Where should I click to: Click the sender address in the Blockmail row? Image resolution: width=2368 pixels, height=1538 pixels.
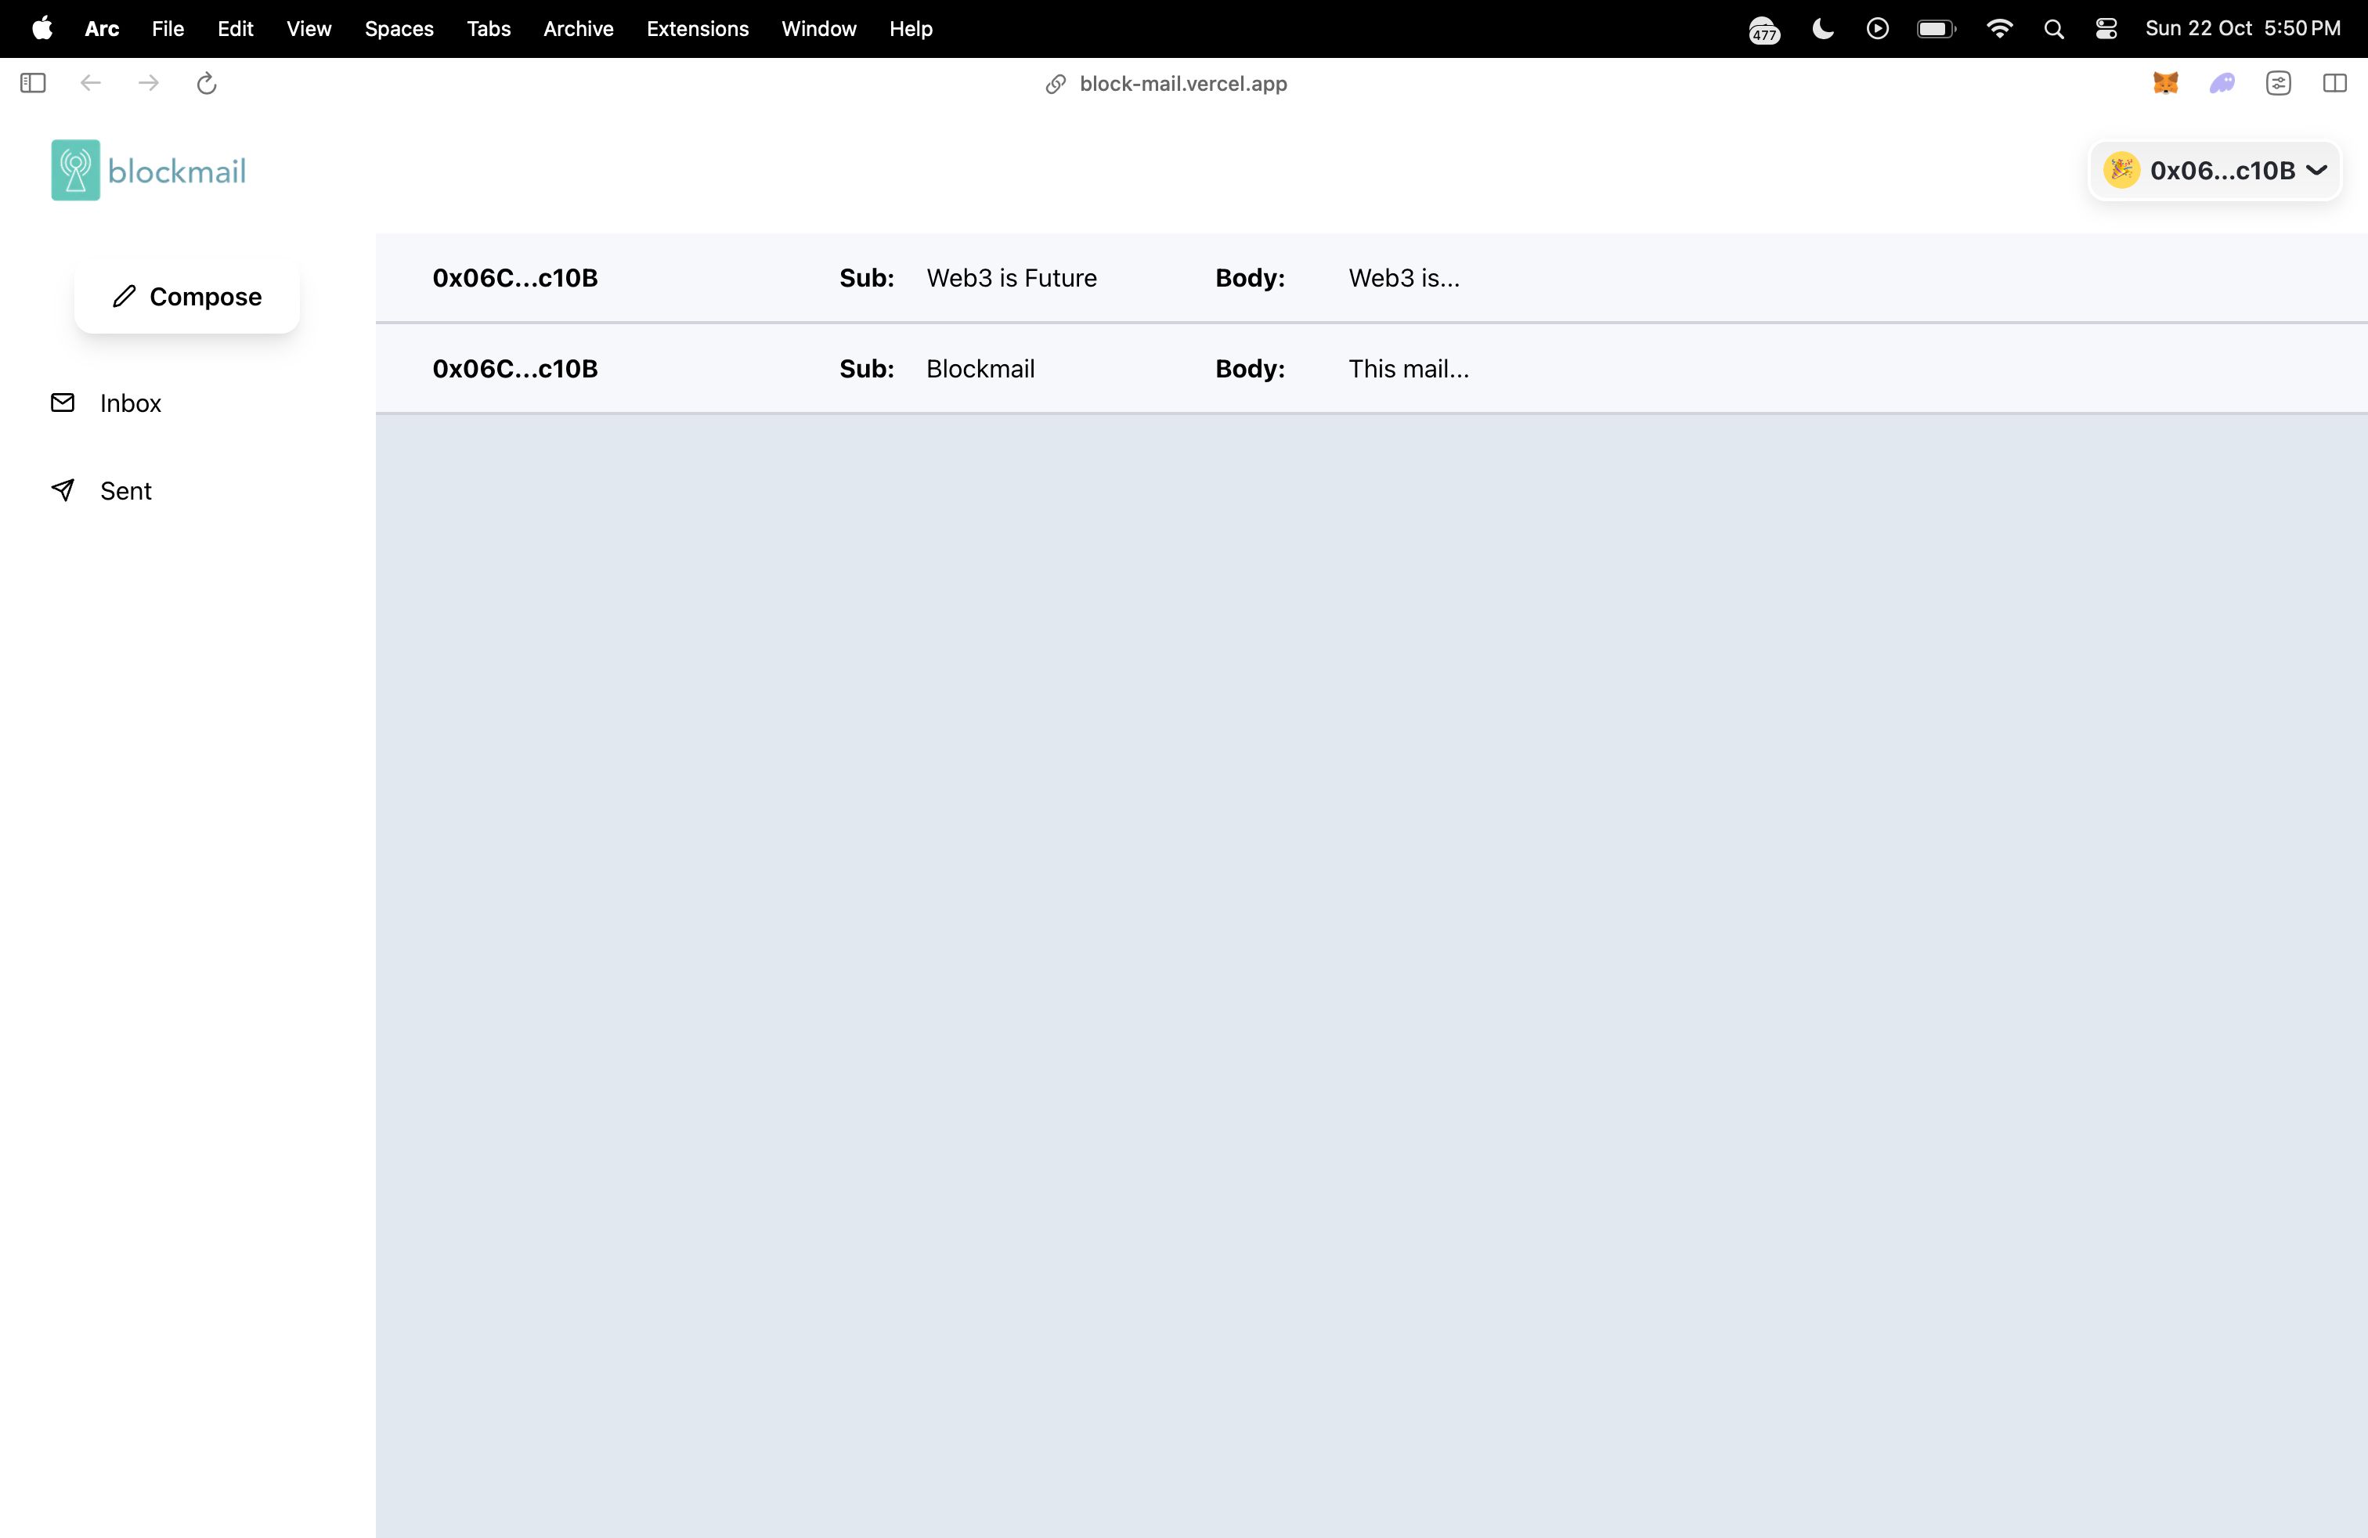tap(514, 368)
